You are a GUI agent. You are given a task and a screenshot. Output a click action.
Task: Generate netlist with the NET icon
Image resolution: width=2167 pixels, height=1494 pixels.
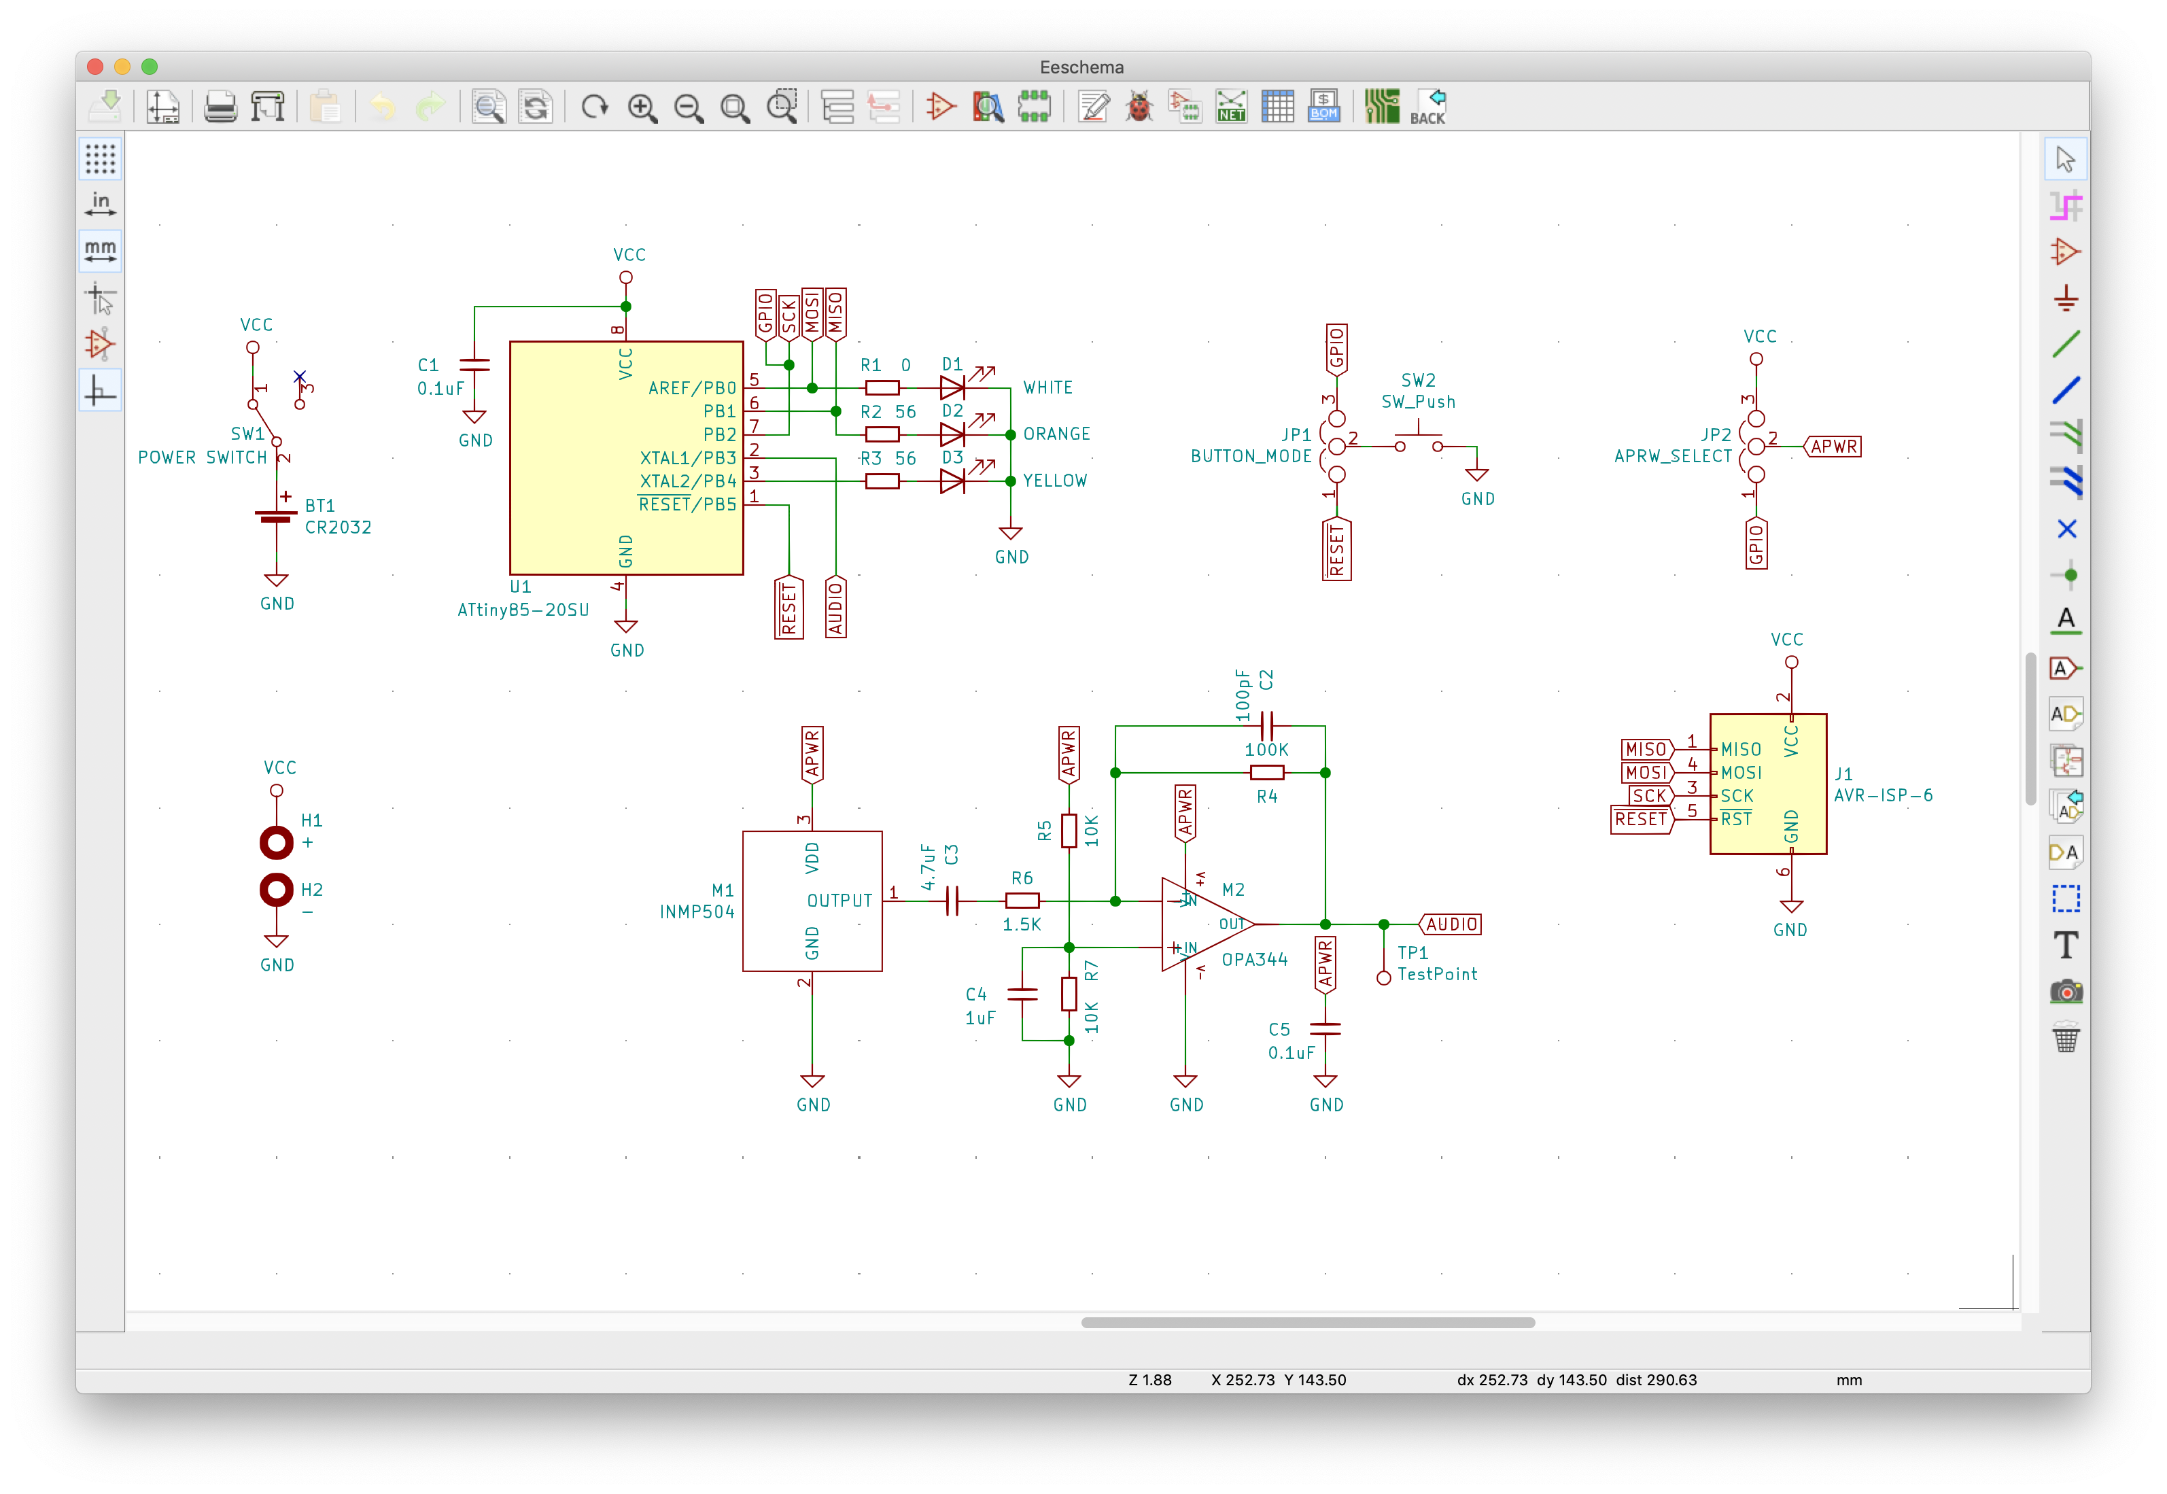click(1231, 107)
